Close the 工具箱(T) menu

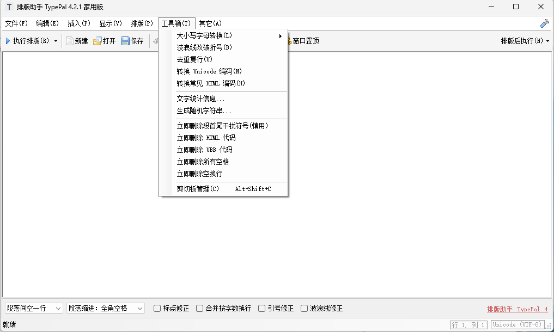[176, 23]
